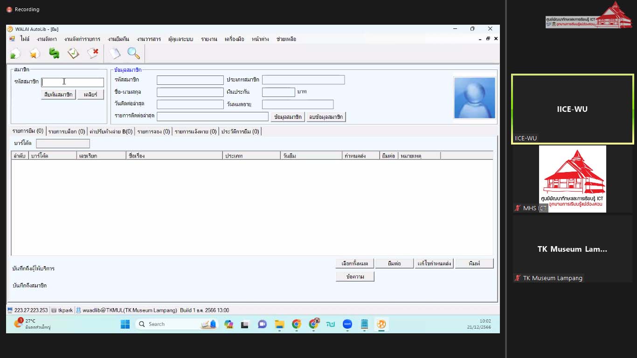637x358 pixels.
Task: Click in the รหัสสมาชิก input field
Action: tap(73, 82)
